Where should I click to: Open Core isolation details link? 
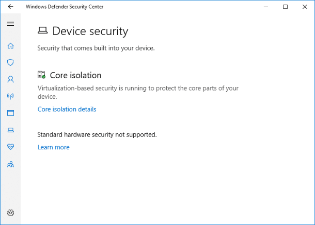[x=67, y=109]
